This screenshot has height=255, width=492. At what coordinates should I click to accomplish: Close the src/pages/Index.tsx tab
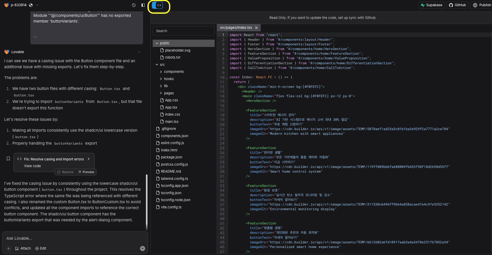pyautogui.click(x=256, y=28)
